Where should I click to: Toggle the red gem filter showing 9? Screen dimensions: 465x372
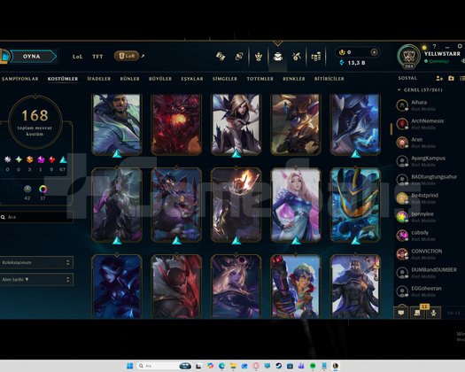[52, 159]
